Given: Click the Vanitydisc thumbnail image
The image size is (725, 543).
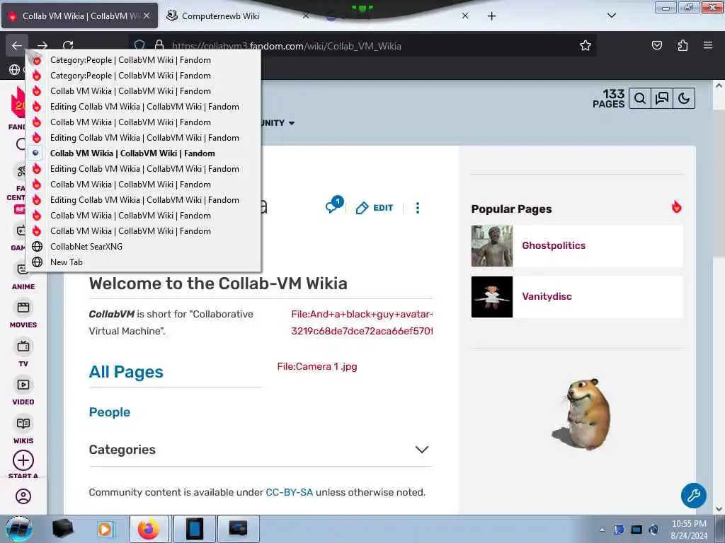Looking at the screenshot, I should click(492, 297).
